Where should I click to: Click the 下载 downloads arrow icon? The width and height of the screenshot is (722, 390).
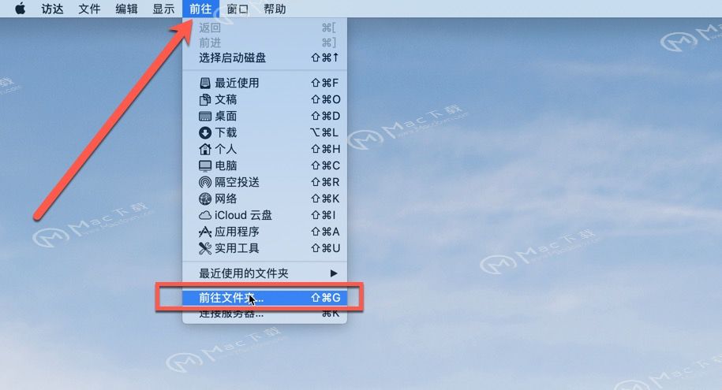[205, 132]
